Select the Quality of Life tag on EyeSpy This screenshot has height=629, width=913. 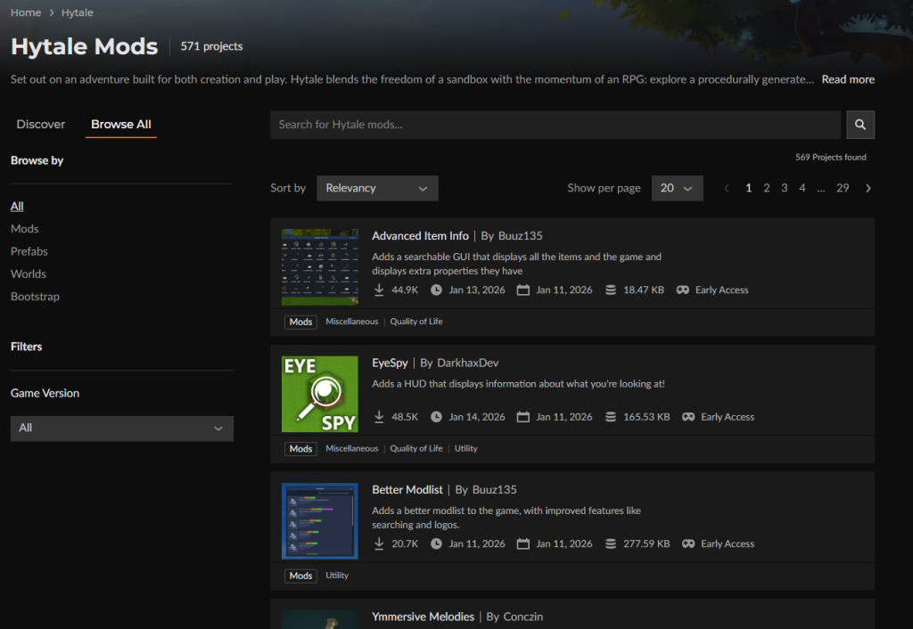point(416,448)
